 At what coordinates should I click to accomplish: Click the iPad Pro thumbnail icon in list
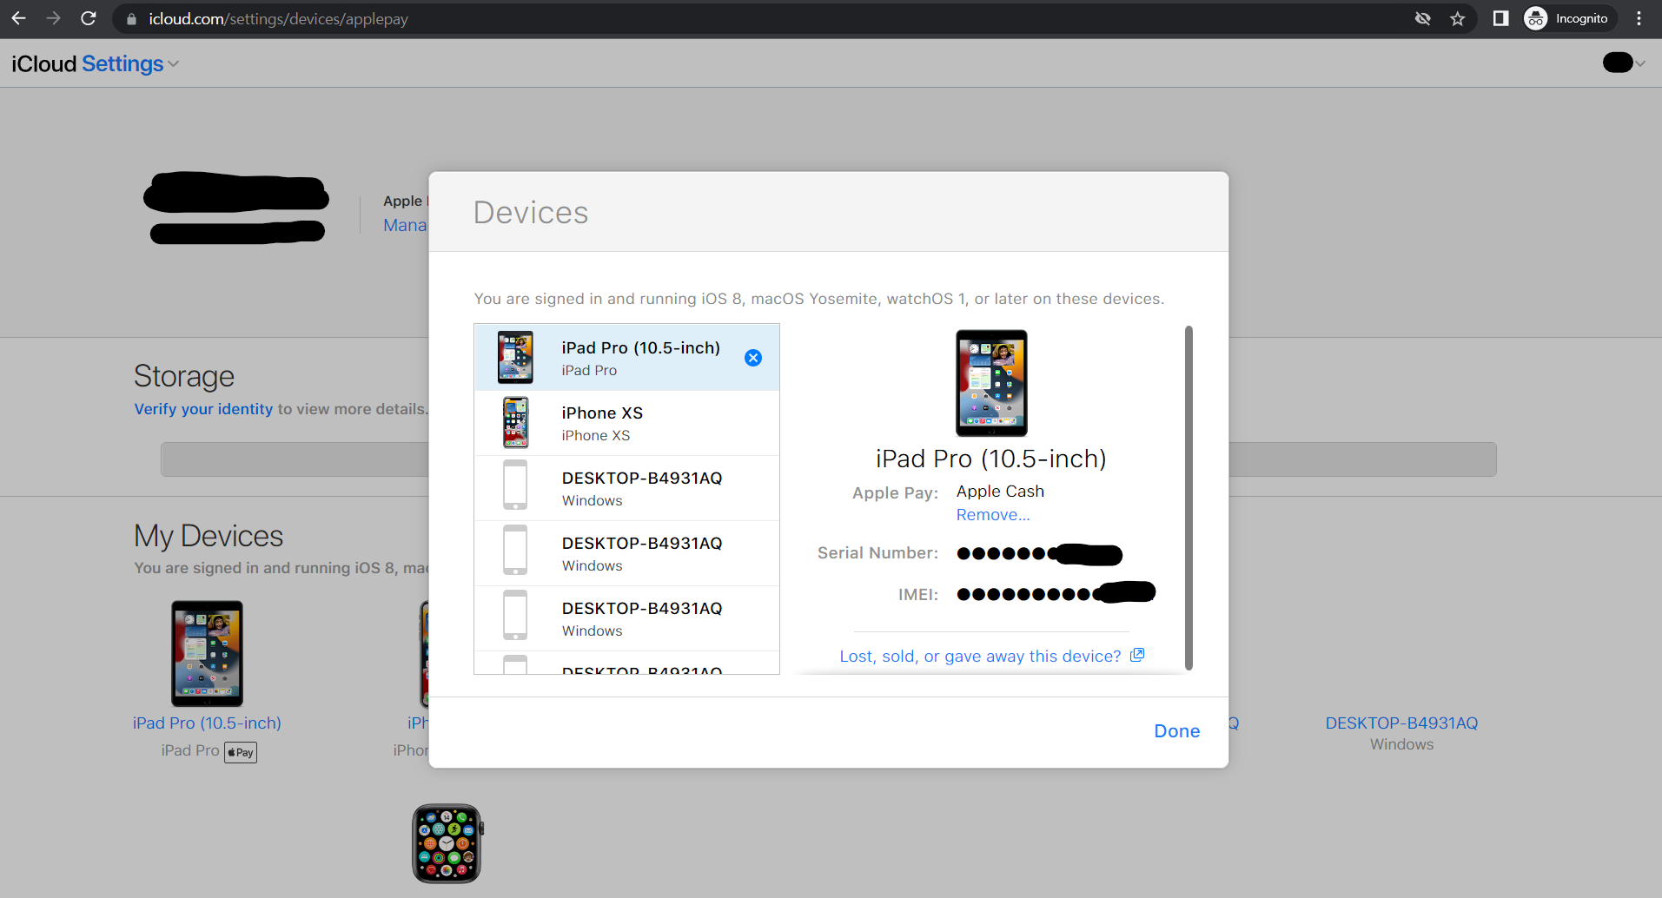coord(515,358)
